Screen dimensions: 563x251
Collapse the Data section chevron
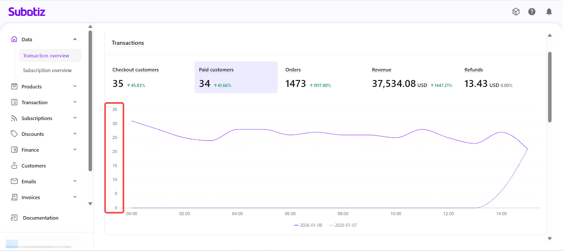pos(75,39)
